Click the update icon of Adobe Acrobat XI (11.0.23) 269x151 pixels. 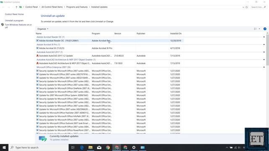coord(37,48)
